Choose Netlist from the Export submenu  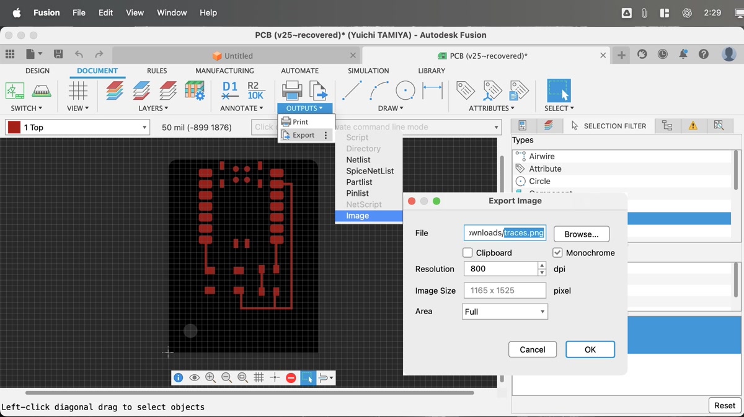click(358, 160)
